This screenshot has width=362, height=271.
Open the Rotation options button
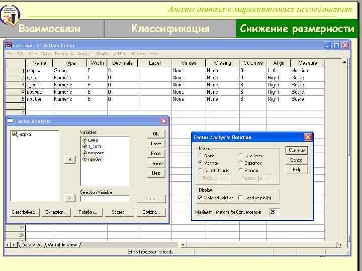point(87,212)
